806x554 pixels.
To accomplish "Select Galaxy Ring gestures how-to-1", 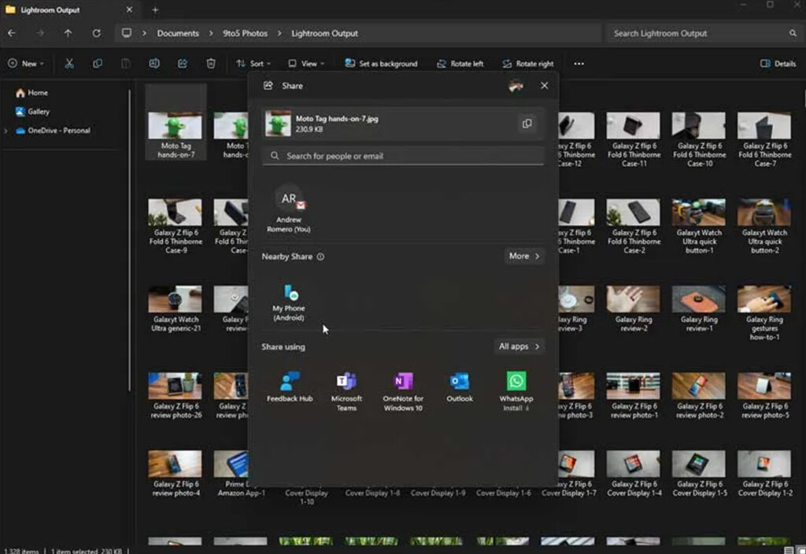I will [764, 313].
